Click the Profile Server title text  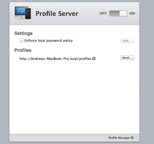pos(57,14)
